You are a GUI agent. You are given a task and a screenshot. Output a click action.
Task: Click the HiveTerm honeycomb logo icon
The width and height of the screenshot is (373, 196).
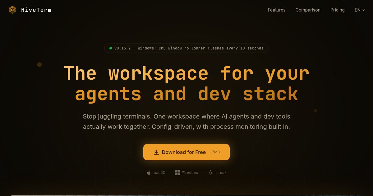click(12, 10)
